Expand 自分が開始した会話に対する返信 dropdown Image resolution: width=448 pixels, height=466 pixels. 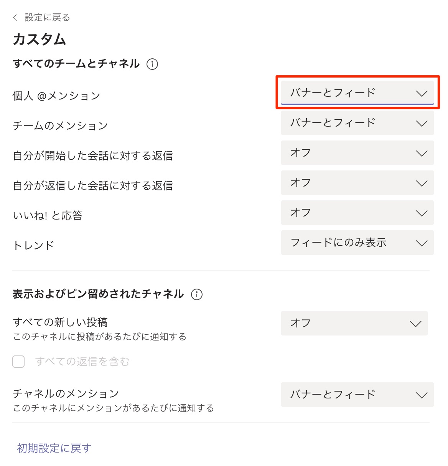coord(357,153)
